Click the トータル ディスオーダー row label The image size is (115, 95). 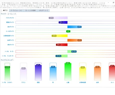(8, 56)
